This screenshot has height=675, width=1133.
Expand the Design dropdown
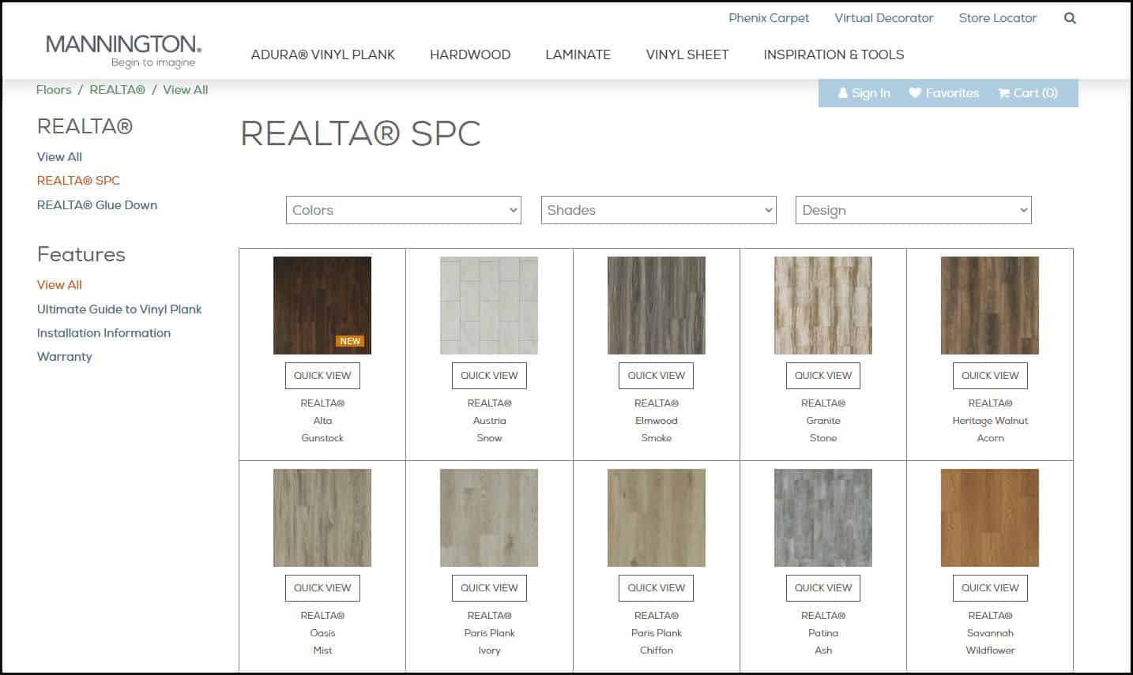point(913,210)
